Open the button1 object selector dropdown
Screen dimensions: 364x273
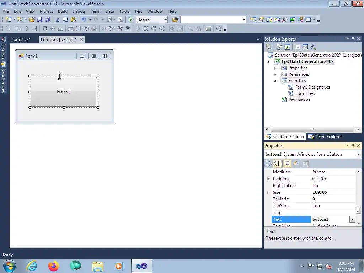[358, 154]
